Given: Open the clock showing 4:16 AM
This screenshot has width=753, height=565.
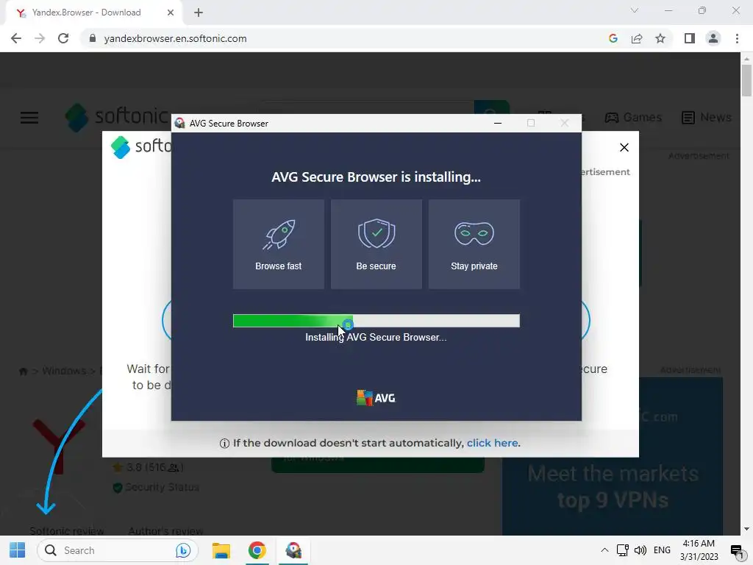Looking at the screenshot, I should coord(699,550).
